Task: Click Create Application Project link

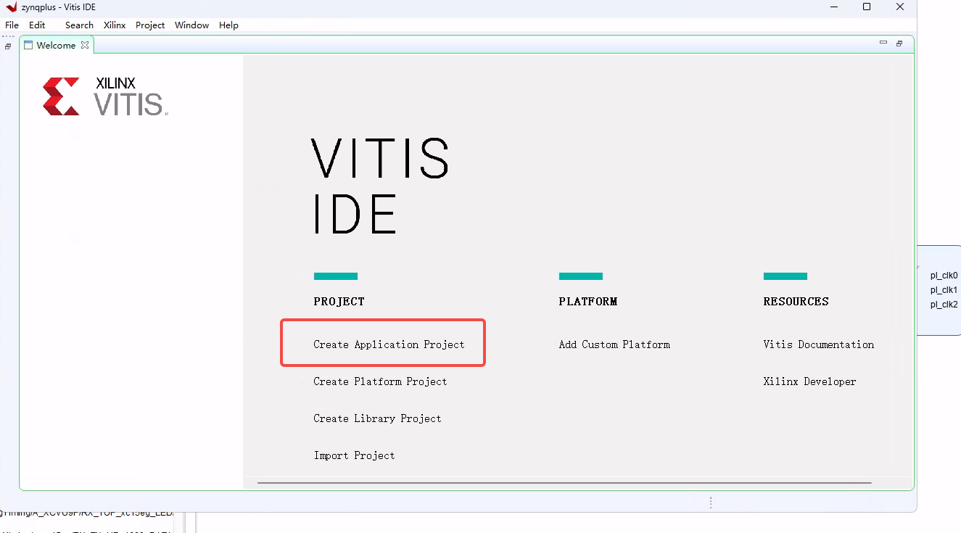Action: click(x=389, y=344)
